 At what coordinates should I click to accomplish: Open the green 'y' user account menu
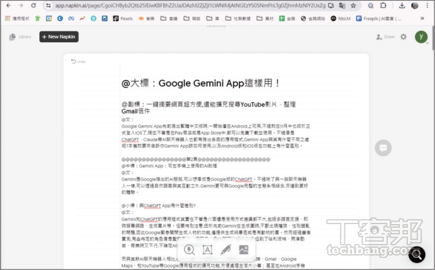[421, 37]
